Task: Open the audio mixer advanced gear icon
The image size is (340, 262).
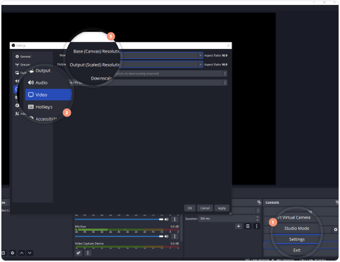Action: point(79,253)
